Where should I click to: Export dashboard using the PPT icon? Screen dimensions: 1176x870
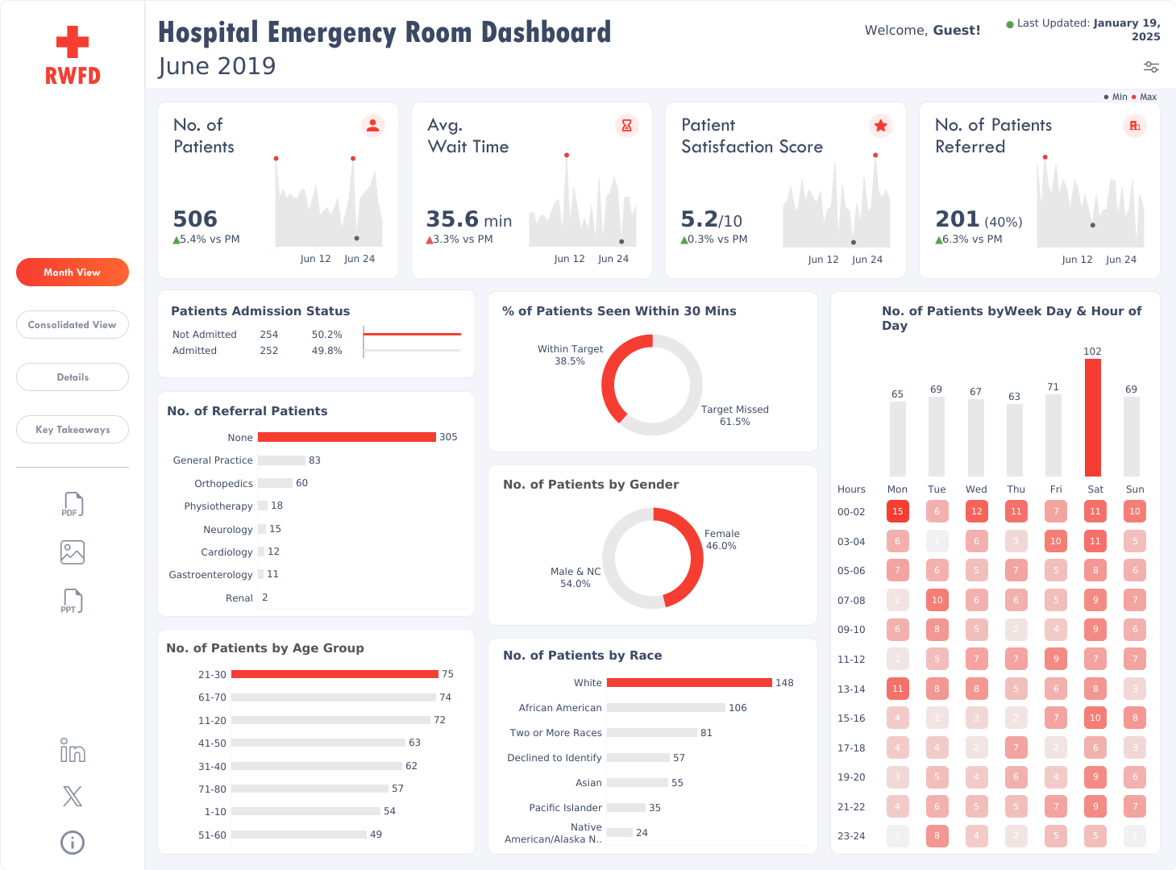pyautogui.click(x=73, y=601)
